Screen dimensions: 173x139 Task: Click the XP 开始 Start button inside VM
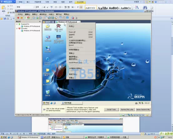(46, 103)
